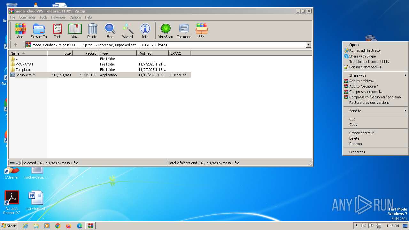Screen dimensions: 409x230
Task: Click the Start button
Action: [x=9, y=226]
